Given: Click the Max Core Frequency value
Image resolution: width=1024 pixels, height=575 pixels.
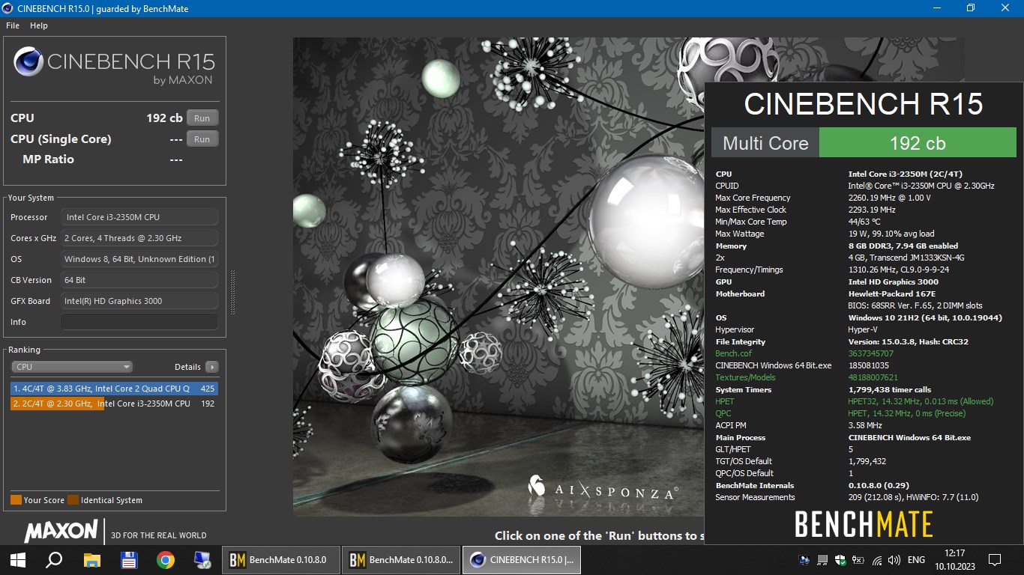Looking at the screenshot, I should [x=889, y=198].
